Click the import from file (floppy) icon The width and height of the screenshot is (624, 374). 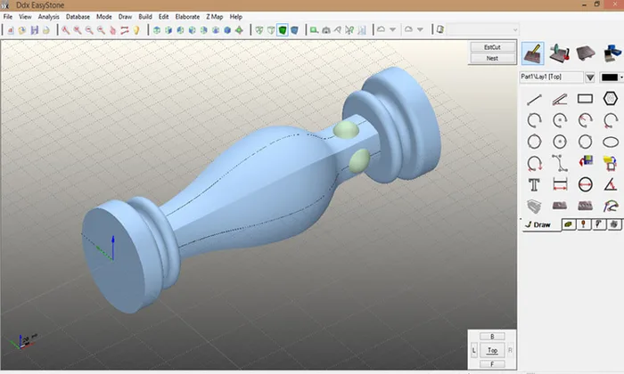click(585, 162)
